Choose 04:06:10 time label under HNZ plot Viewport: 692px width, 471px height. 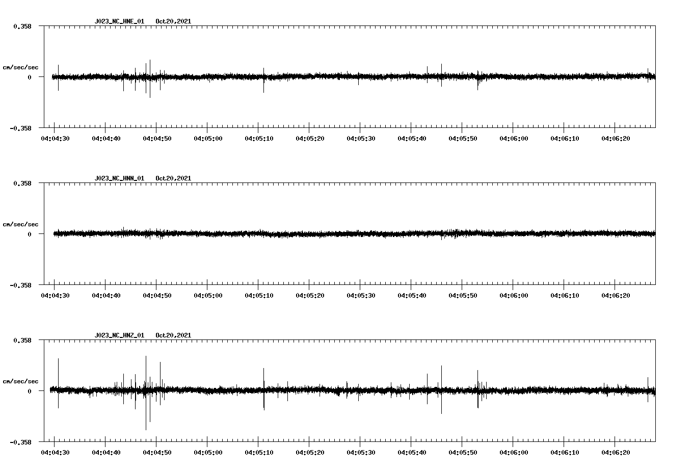(565, 453)
